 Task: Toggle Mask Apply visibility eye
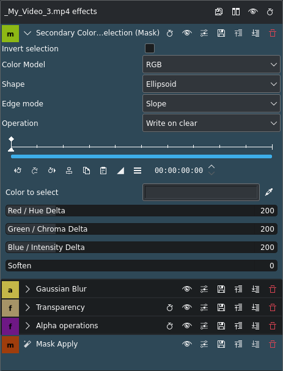(x=187, y=344)
